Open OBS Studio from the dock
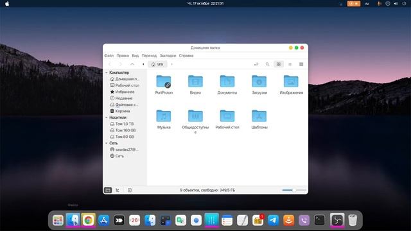 [x=337, y=220]
